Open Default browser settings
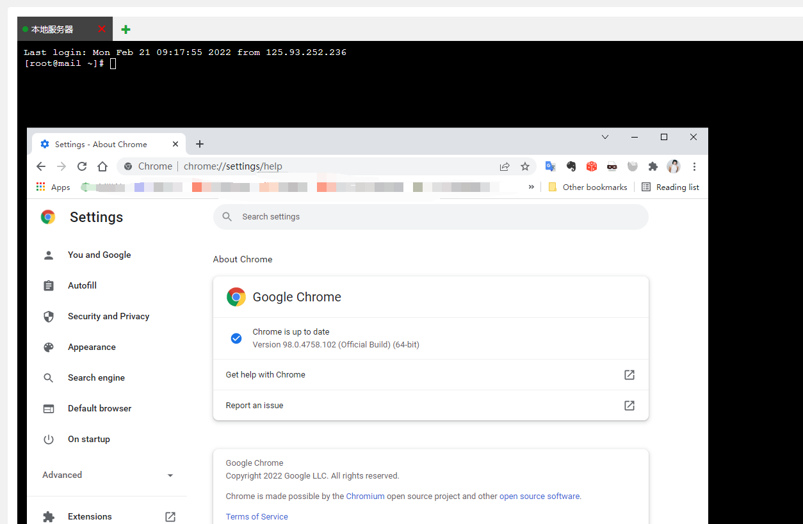The width and height of the screenshot is (803, 524). [99, 408]
